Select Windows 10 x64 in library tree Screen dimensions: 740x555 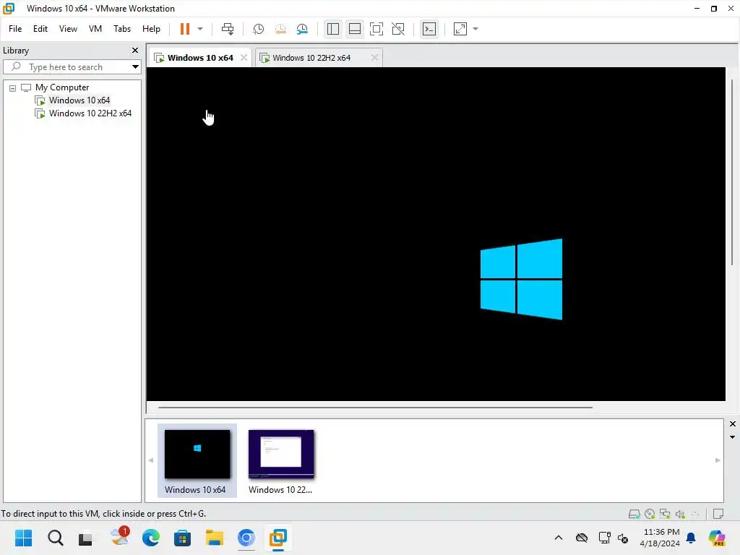click(79, 100)
